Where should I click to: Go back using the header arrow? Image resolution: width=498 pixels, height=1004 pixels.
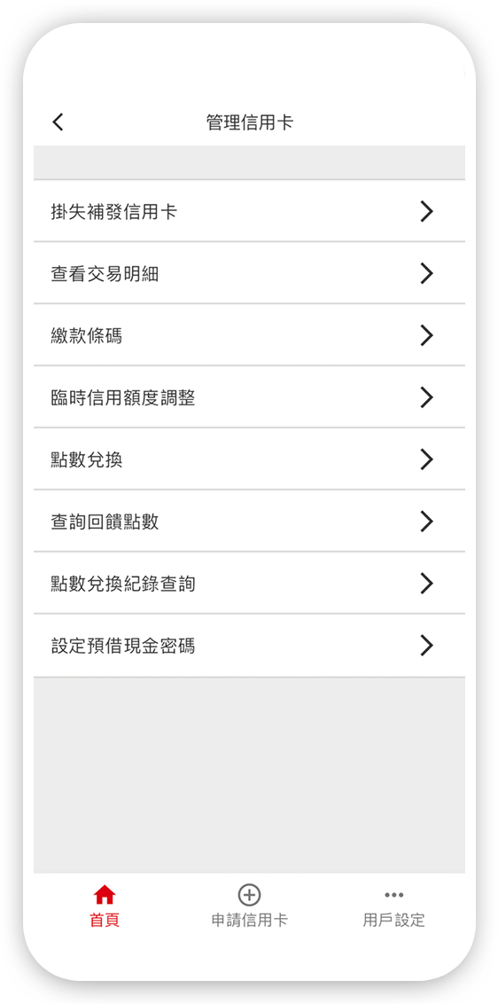[58, 122]
